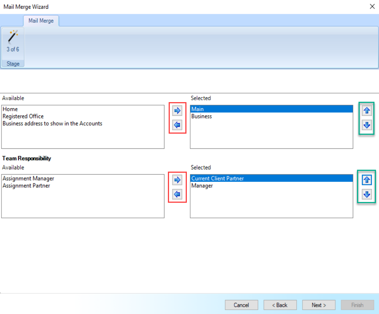Select Home in Available addresses

pyautogui.click(x=10, y=109)
